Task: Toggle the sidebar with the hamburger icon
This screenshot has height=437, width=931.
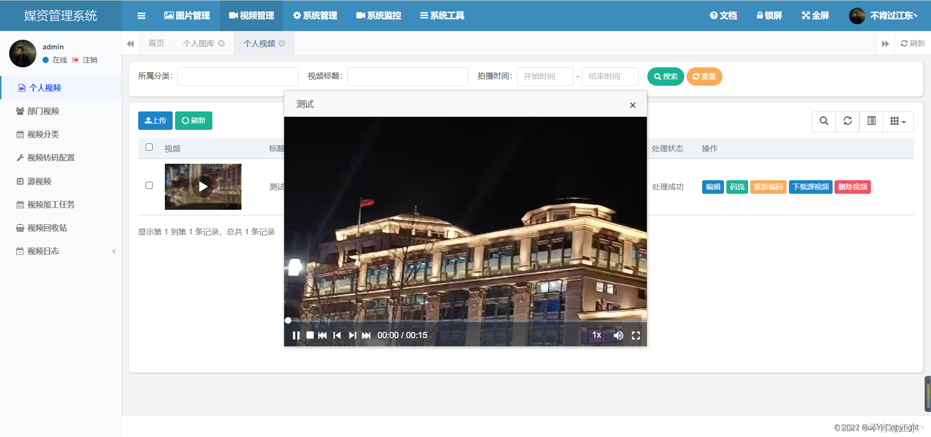Action: 141,15
